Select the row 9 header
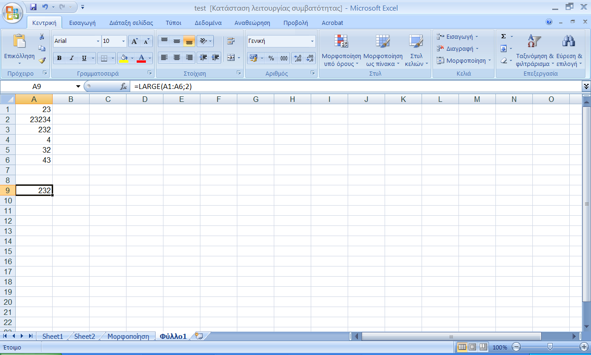This screenshot has height=355, width=591. [8, 190]
